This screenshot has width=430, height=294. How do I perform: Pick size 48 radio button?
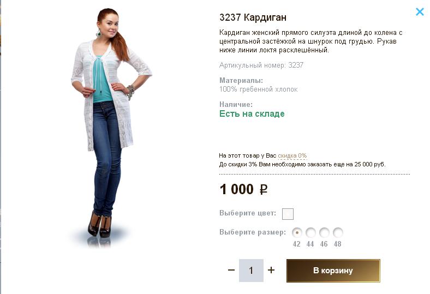(338, 232)
